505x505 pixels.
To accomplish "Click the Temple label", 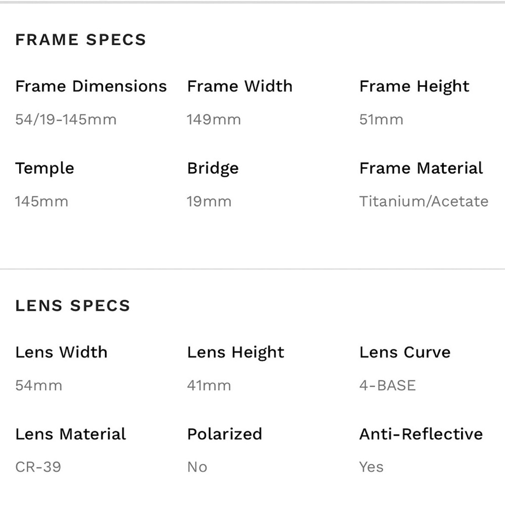I will 45,169.
